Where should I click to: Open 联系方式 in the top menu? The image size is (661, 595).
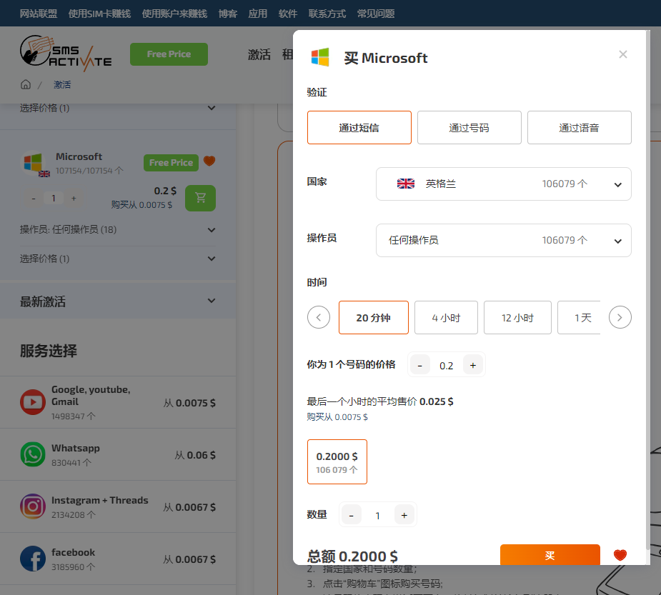pos(327,14)
